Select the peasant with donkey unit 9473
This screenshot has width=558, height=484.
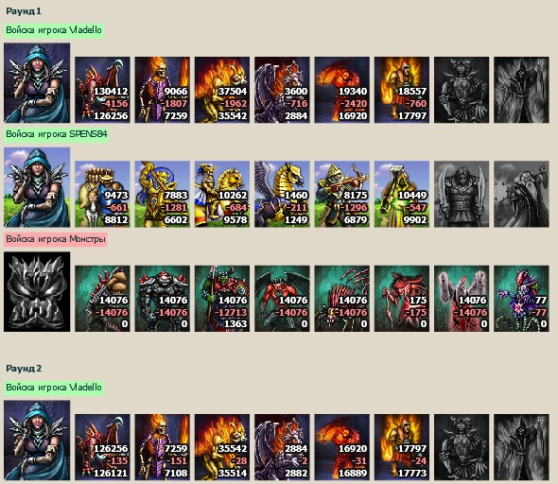tap(102, 194)
